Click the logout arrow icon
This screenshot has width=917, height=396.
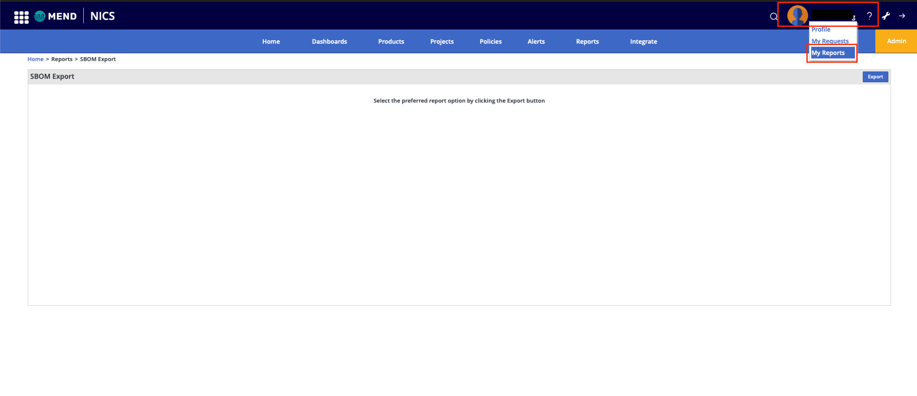pos(902,16)
